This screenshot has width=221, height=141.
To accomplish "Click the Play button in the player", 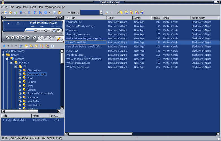I will pos(12,38).
